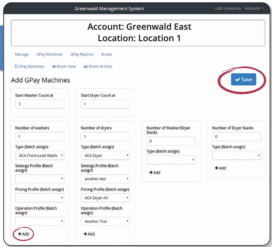Open the washers Settings Profile dropdown

40,179
